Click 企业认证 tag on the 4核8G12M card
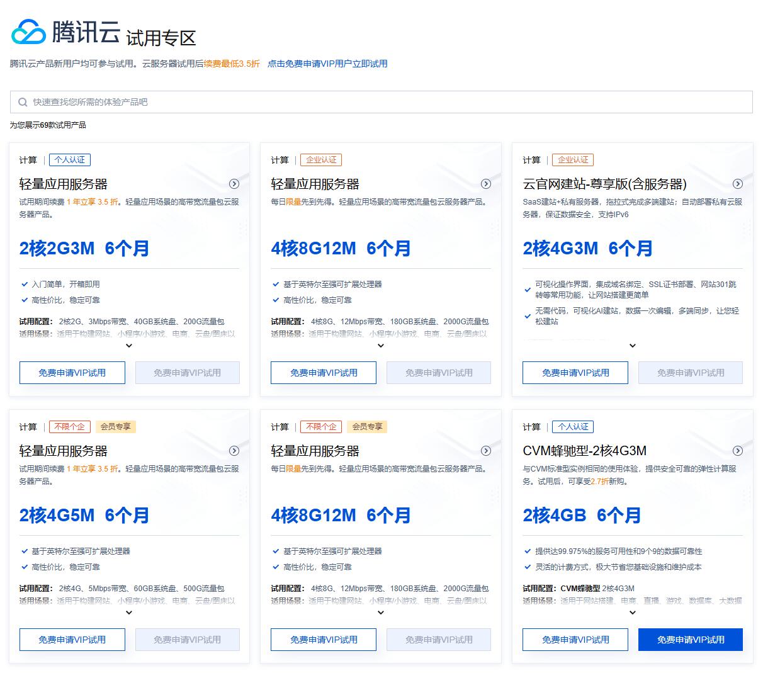 tap(321, 160)
